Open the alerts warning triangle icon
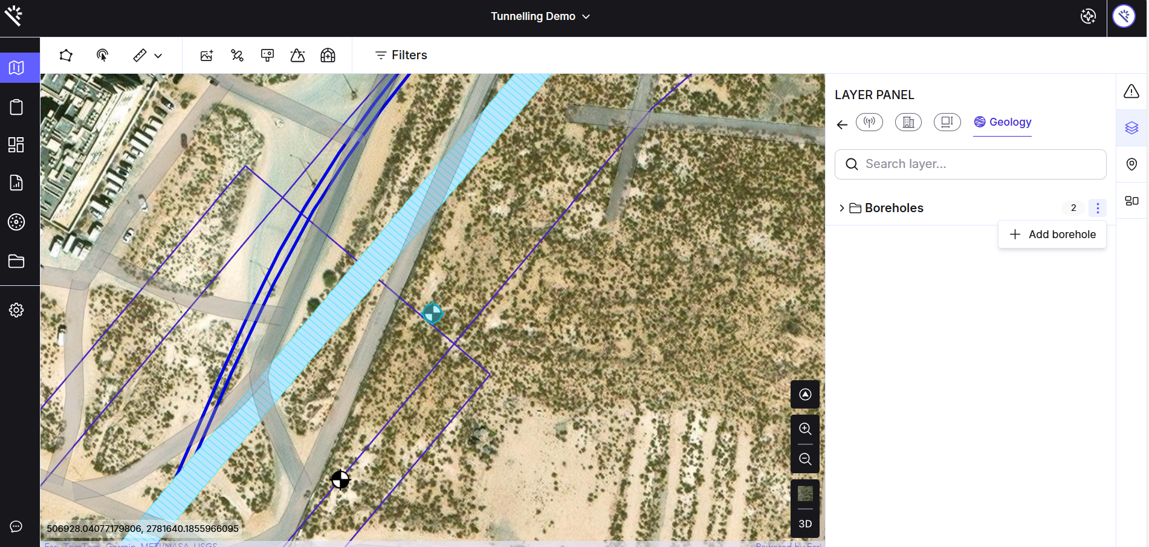 [x=1131, y=91]
